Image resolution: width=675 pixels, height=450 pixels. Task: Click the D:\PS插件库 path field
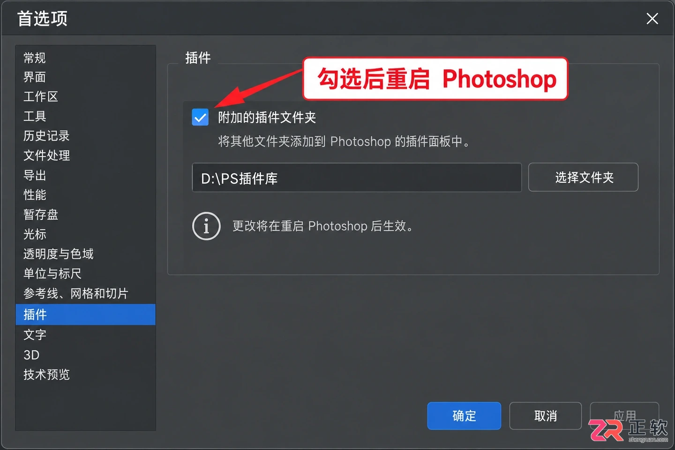(x=357, y=178)
